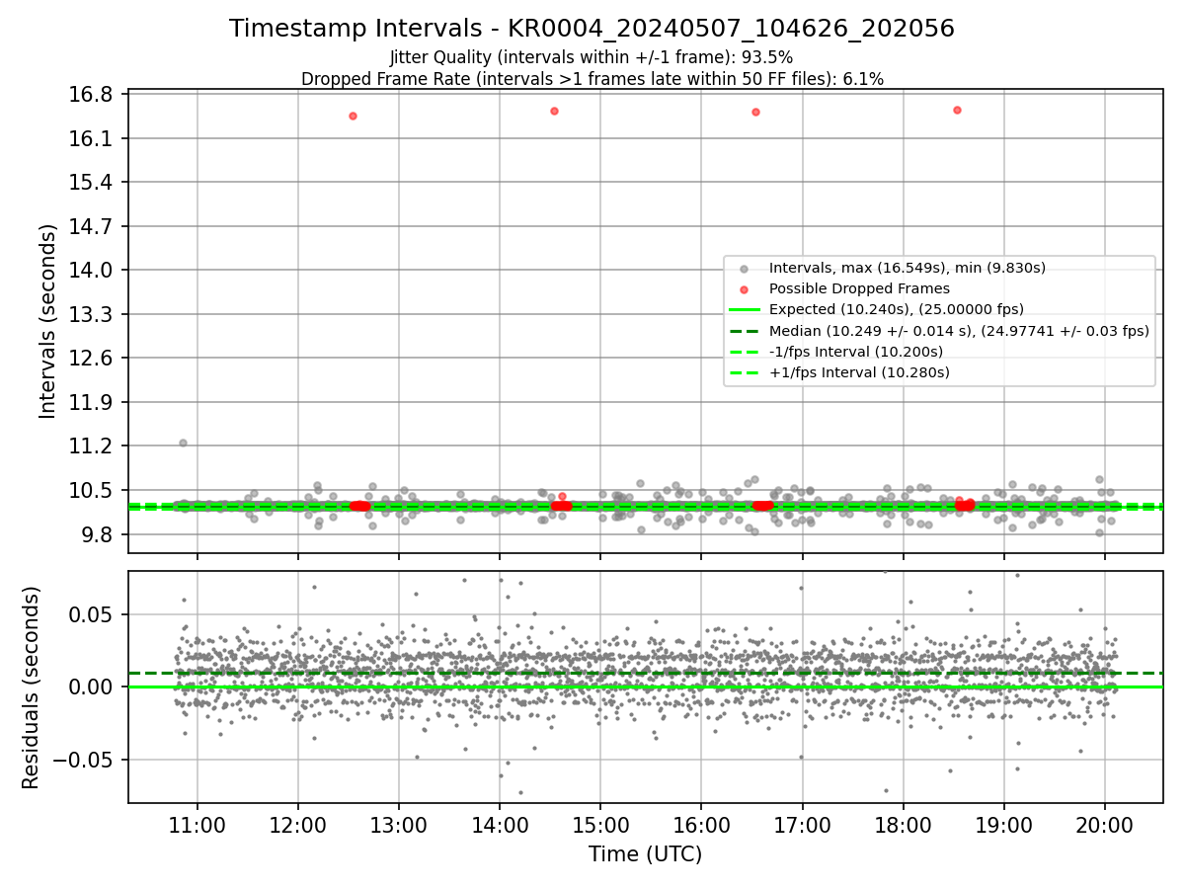The height and width of the screenshot is (889, 1185).
Task: Click the '10.5' y-axis tick label
Action: (91, 490)
